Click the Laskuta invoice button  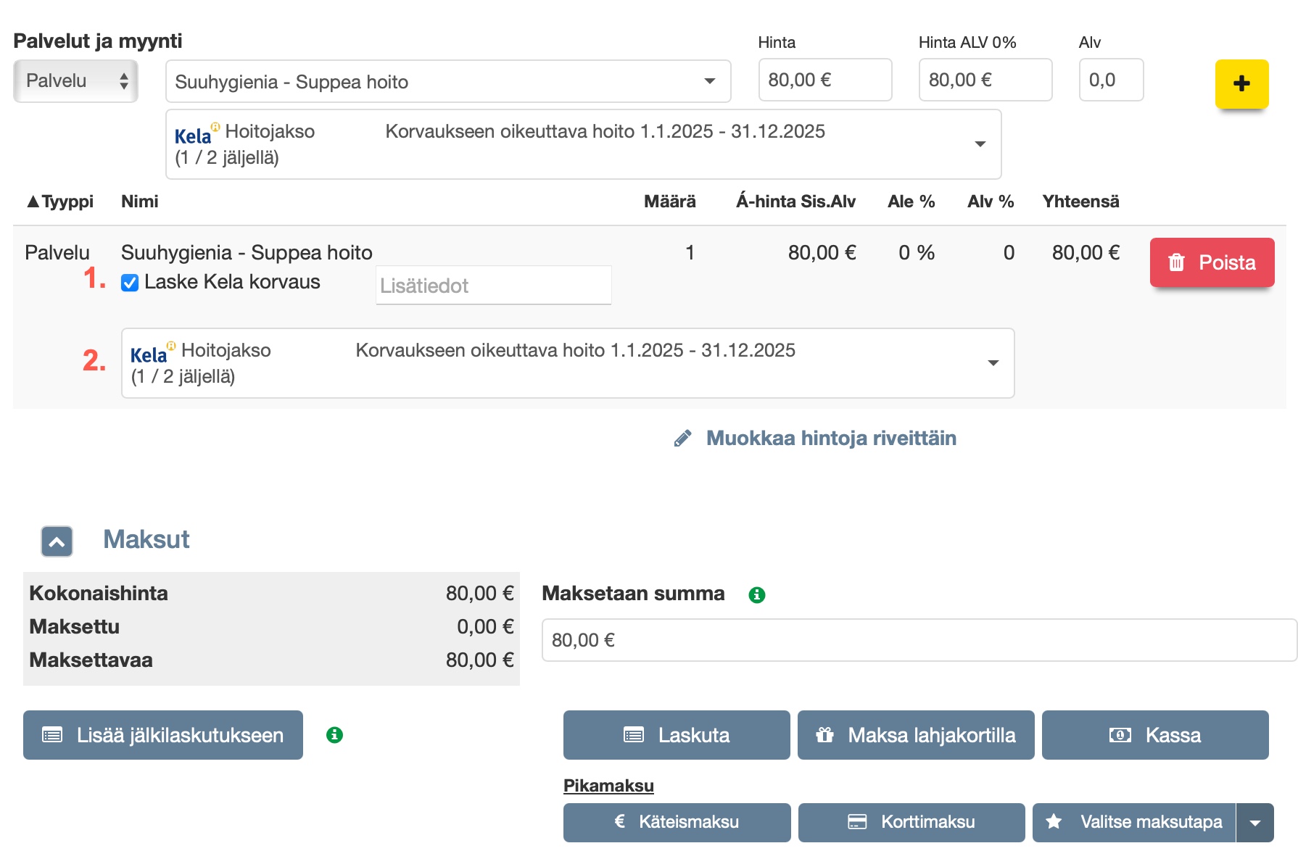click(676, 735)
